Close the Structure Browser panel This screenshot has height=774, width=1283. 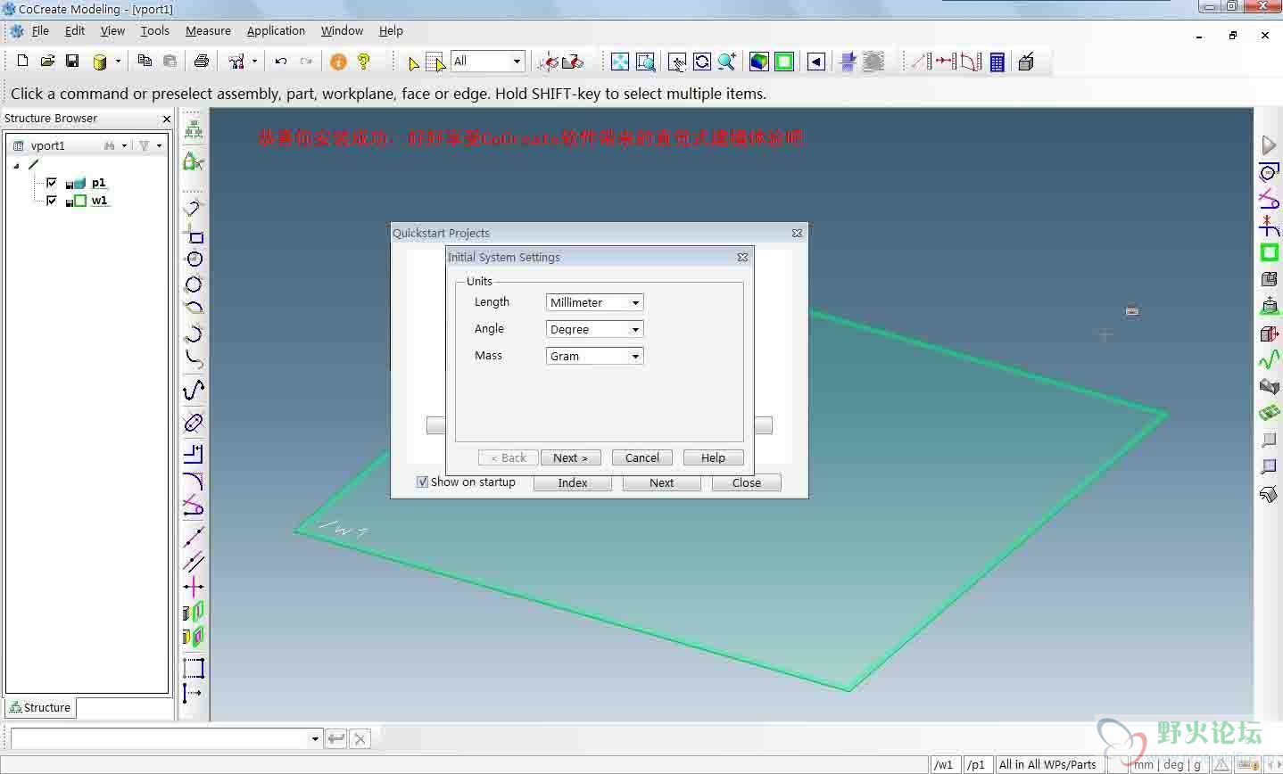[166, 119]
